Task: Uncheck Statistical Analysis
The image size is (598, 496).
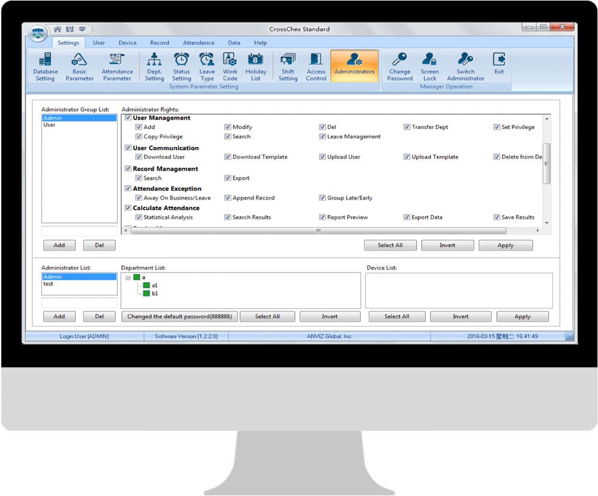Action: [x=139, y=218]
